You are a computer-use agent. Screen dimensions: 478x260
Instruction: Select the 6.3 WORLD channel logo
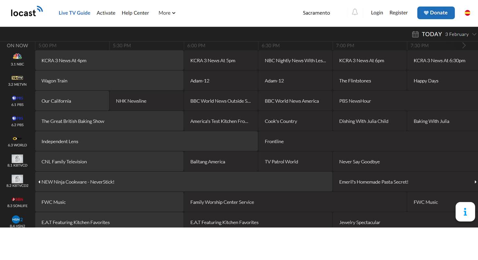pos(17,138)
